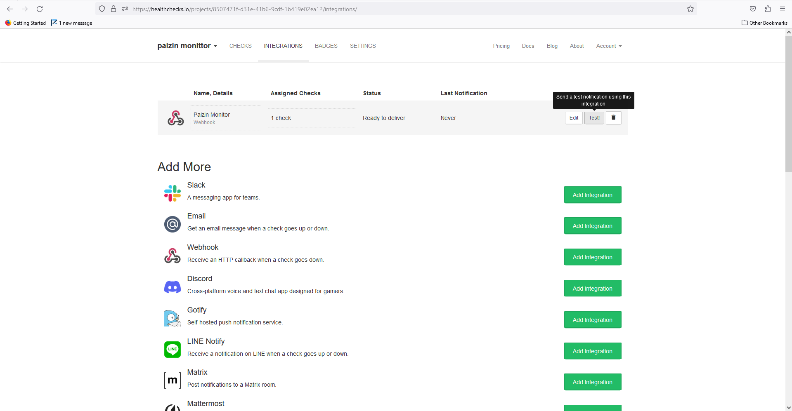Open the Account dropdown menu
The width and height of the screenshot is (792, 411).
point(609,46)
